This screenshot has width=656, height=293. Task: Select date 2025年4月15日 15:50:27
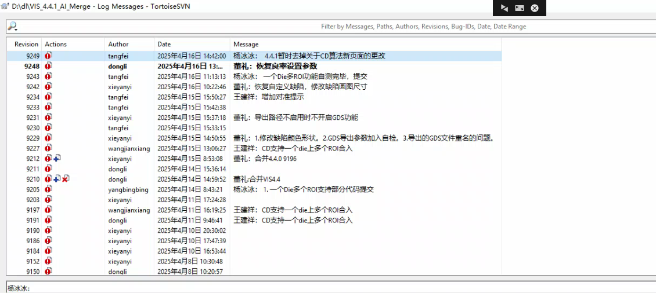(192, 97)
